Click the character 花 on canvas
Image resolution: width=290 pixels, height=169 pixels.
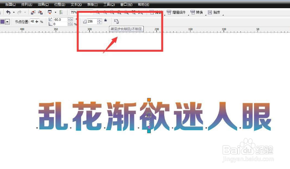(87, 116)
